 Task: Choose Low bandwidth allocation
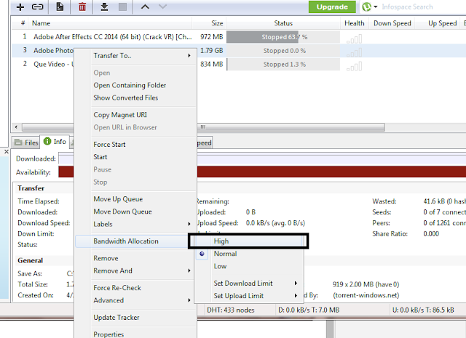[x=220, y=266]
